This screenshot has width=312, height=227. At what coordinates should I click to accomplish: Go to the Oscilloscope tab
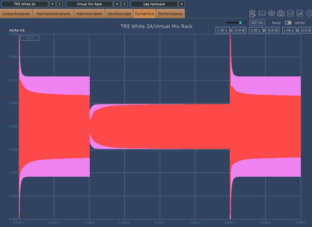(119, 14)
